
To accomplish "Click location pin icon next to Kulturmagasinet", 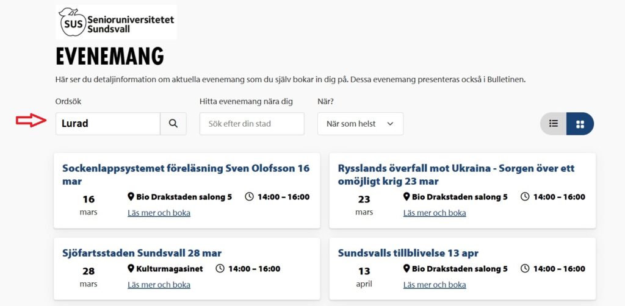I will click(x=131, y=269).
